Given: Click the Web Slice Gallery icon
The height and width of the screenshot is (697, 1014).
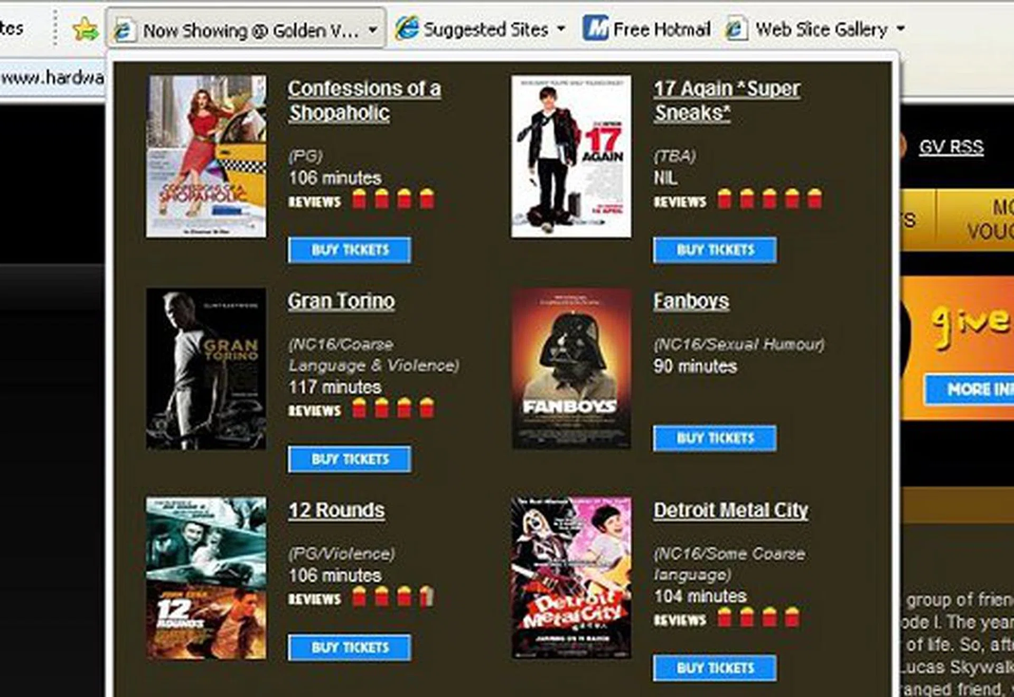Looking at the screenshot, I should tap(736, 29).
